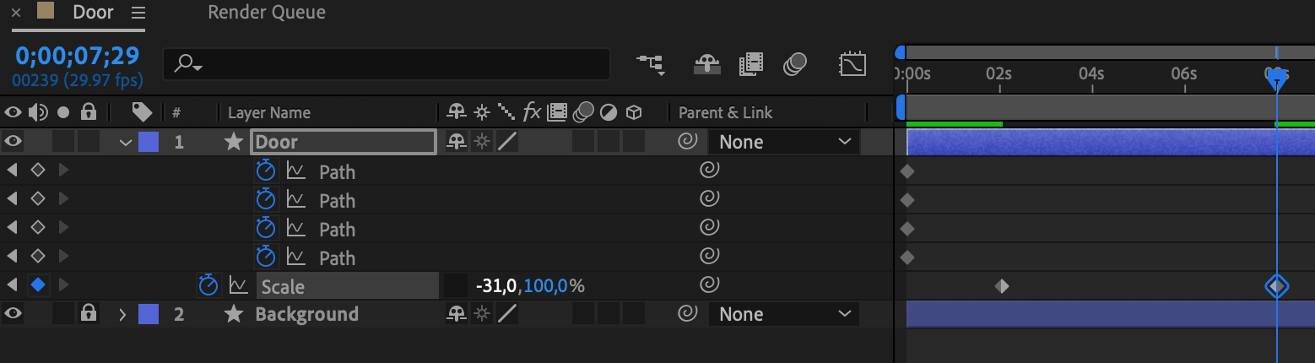The width and height of the screenshot is (1315, 363).
Task: Collapse the Door layer properties
Action: click(126, 143)
